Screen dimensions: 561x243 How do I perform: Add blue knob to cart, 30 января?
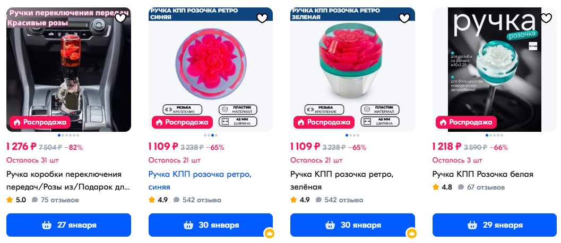click(211, 225)
